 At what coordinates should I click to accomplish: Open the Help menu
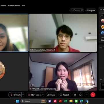(23, 5)
